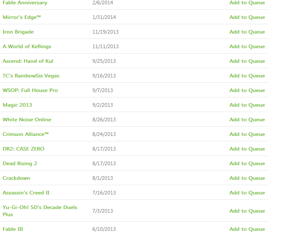
Task: Add Assassin's Creed II to queue
Action: point(247,193)
